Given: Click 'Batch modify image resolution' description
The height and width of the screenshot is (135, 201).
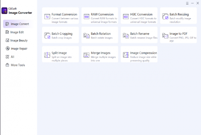Looking at the screenshot, I should (180, 20).
